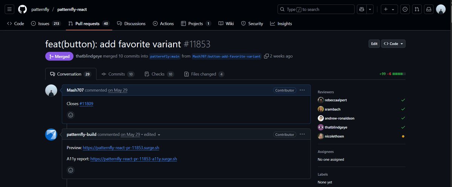The image size is (452, 187).
Task: Click the purple Merged status badge
Action: (x=60, y=56)
